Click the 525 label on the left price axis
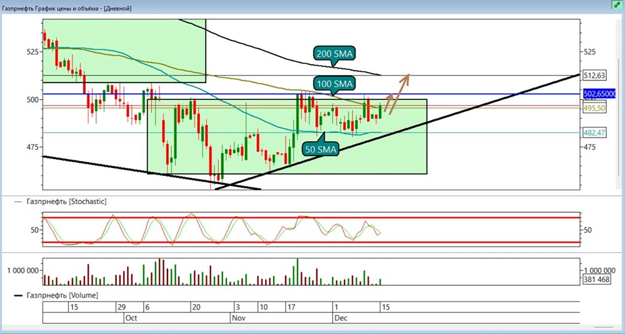This screenshot has width=625, height=334. [x=32, y=52]
